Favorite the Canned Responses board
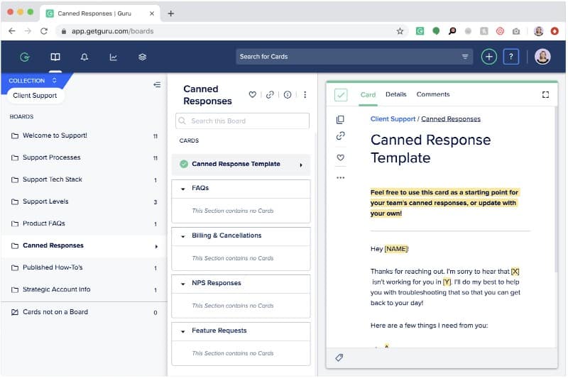 tap(253, 94)
